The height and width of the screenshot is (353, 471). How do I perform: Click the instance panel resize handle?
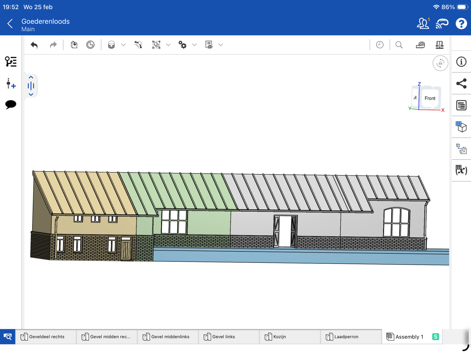click(x=31, y=86)
